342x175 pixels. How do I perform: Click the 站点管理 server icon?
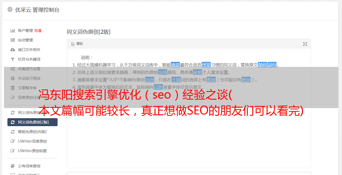pyautogui.click(x=12, y=40)
